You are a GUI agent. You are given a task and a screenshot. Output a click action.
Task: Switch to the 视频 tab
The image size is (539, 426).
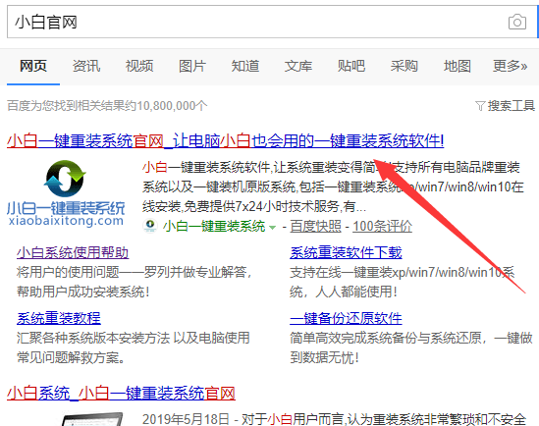click(139, 66)
